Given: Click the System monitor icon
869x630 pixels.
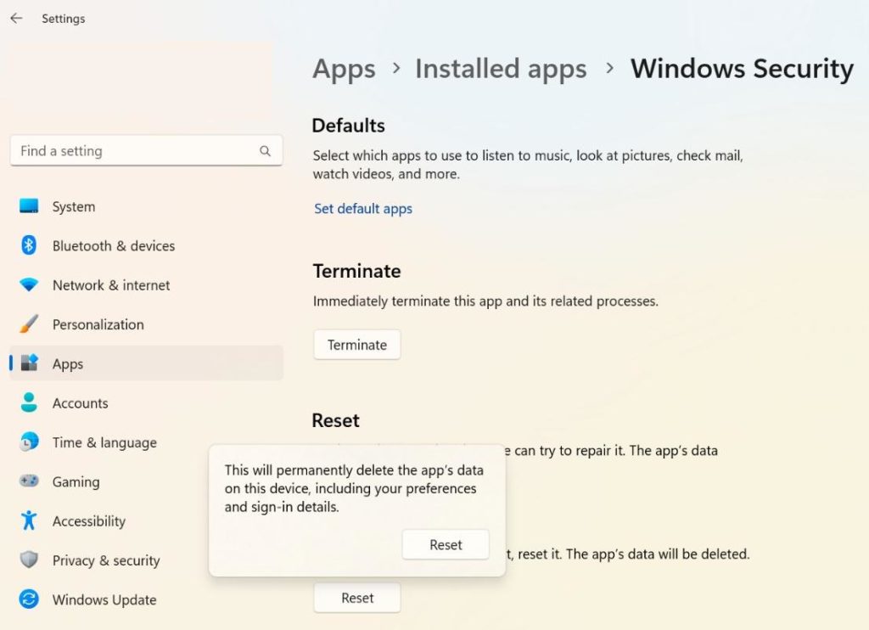Looking at the screenshot, I should (x=29, y=206).
